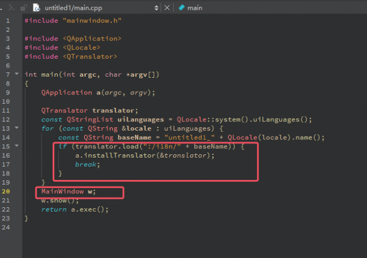Image resolution: width=367 pixels, height=258 pixels.
Task: Select line number 1 in the gutter
Action: click(x=8, y=21)
